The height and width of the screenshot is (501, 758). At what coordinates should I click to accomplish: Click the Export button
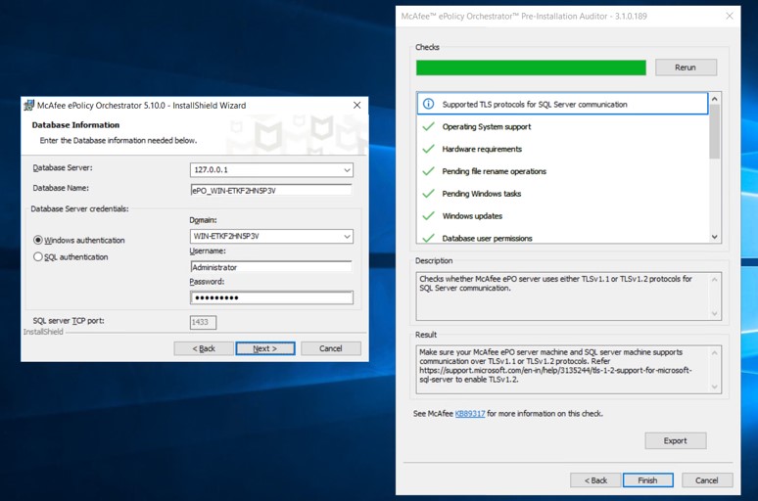[676, 440]
